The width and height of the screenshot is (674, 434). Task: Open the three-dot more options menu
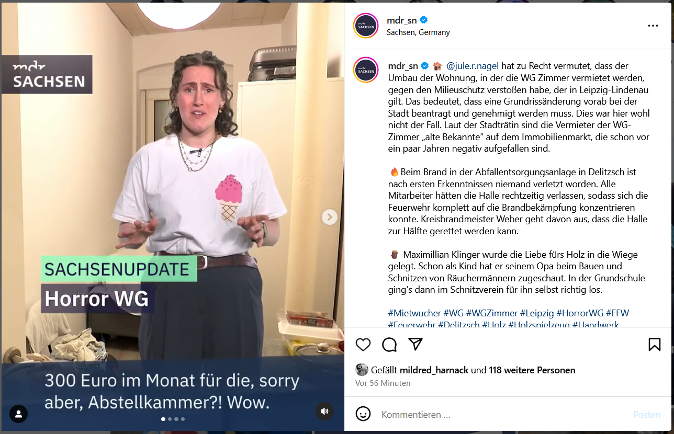(653, 26)
